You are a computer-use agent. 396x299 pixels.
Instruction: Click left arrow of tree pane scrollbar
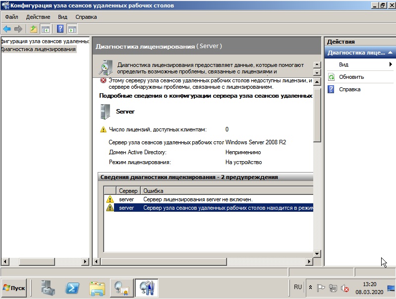pos(5,261)
